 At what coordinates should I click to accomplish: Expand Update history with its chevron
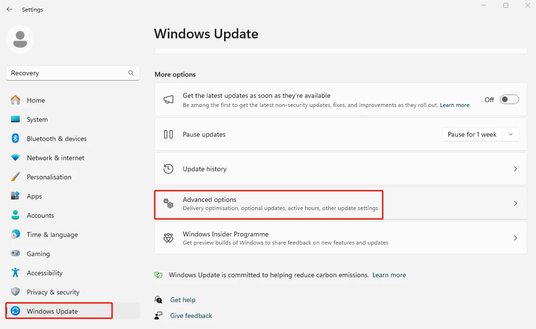(515, 169)
